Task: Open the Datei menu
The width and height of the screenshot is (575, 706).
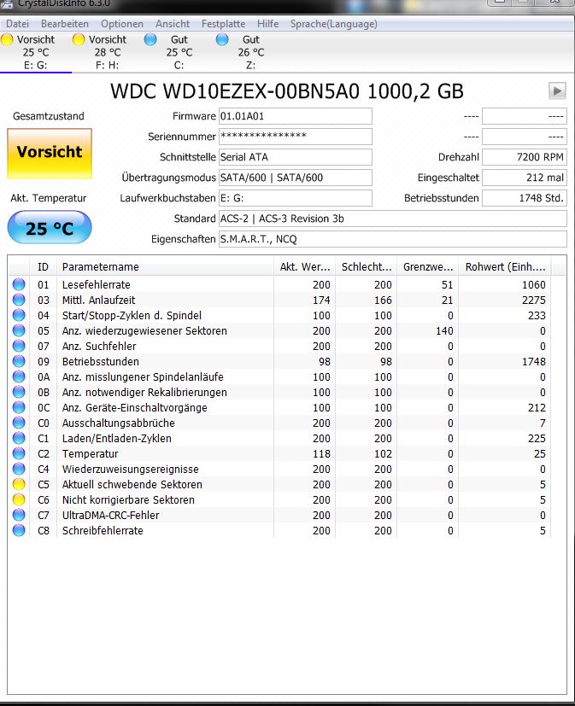Action: tap(18, 24)
